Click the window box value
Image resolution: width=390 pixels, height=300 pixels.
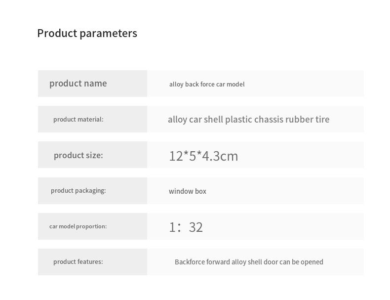pos(188,191)
